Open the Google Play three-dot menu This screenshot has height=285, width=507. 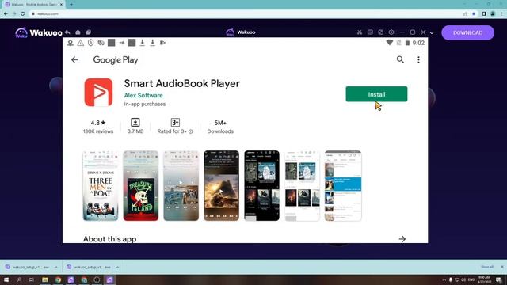click(418, 60)
